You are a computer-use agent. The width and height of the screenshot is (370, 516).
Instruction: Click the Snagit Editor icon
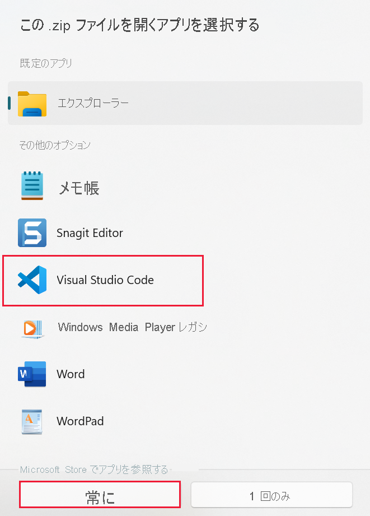click(32, 233)
